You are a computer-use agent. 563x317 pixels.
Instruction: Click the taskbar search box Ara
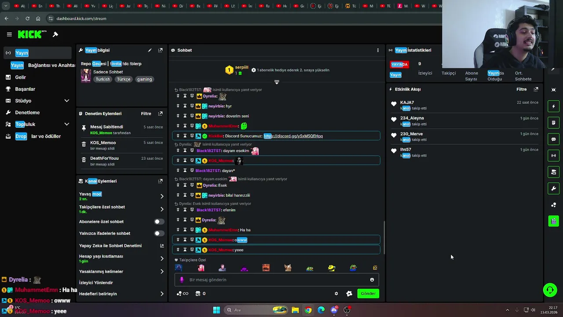pos(256,310)
